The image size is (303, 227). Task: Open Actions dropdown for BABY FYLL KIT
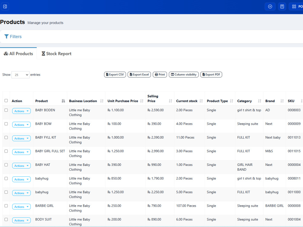[x=22, y=138]
